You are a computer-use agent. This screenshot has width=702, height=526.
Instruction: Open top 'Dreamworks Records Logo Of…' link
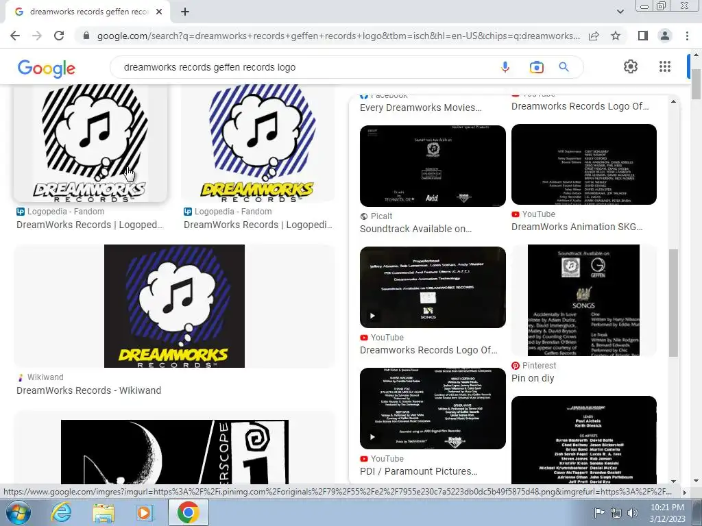click(580, 106)
